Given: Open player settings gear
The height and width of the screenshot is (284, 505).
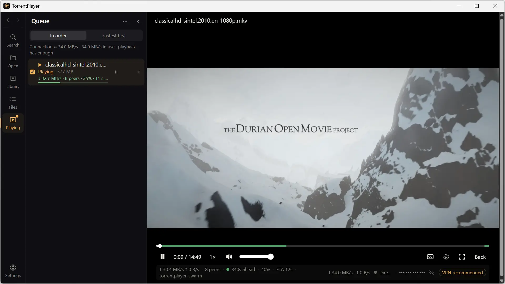Looking at the screenshot, I should pyautogui.click(x=446, y=257).
